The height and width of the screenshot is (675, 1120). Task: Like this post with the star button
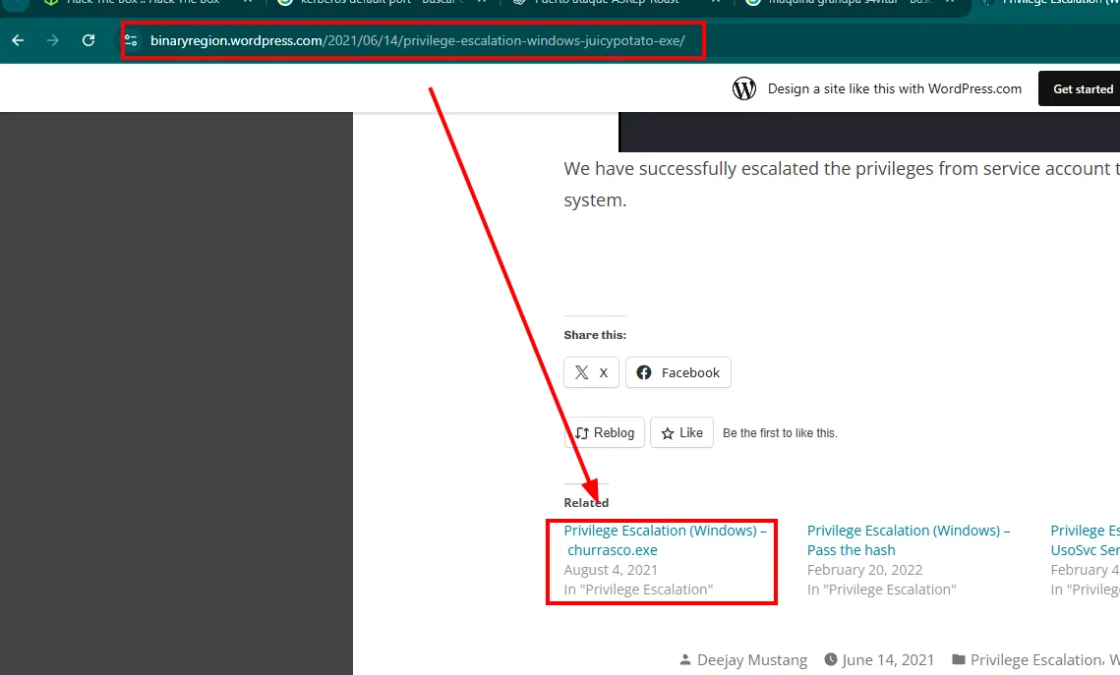coord(681,432)
